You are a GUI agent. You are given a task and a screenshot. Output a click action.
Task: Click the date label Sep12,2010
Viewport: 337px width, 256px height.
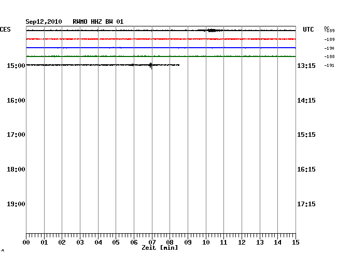44,22
